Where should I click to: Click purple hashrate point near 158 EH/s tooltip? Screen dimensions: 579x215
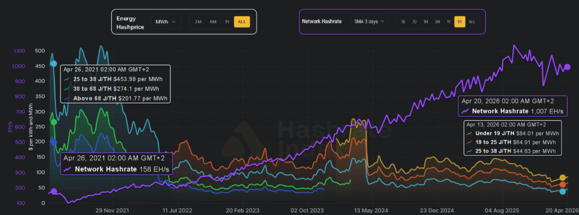click(x=54, y=191)
